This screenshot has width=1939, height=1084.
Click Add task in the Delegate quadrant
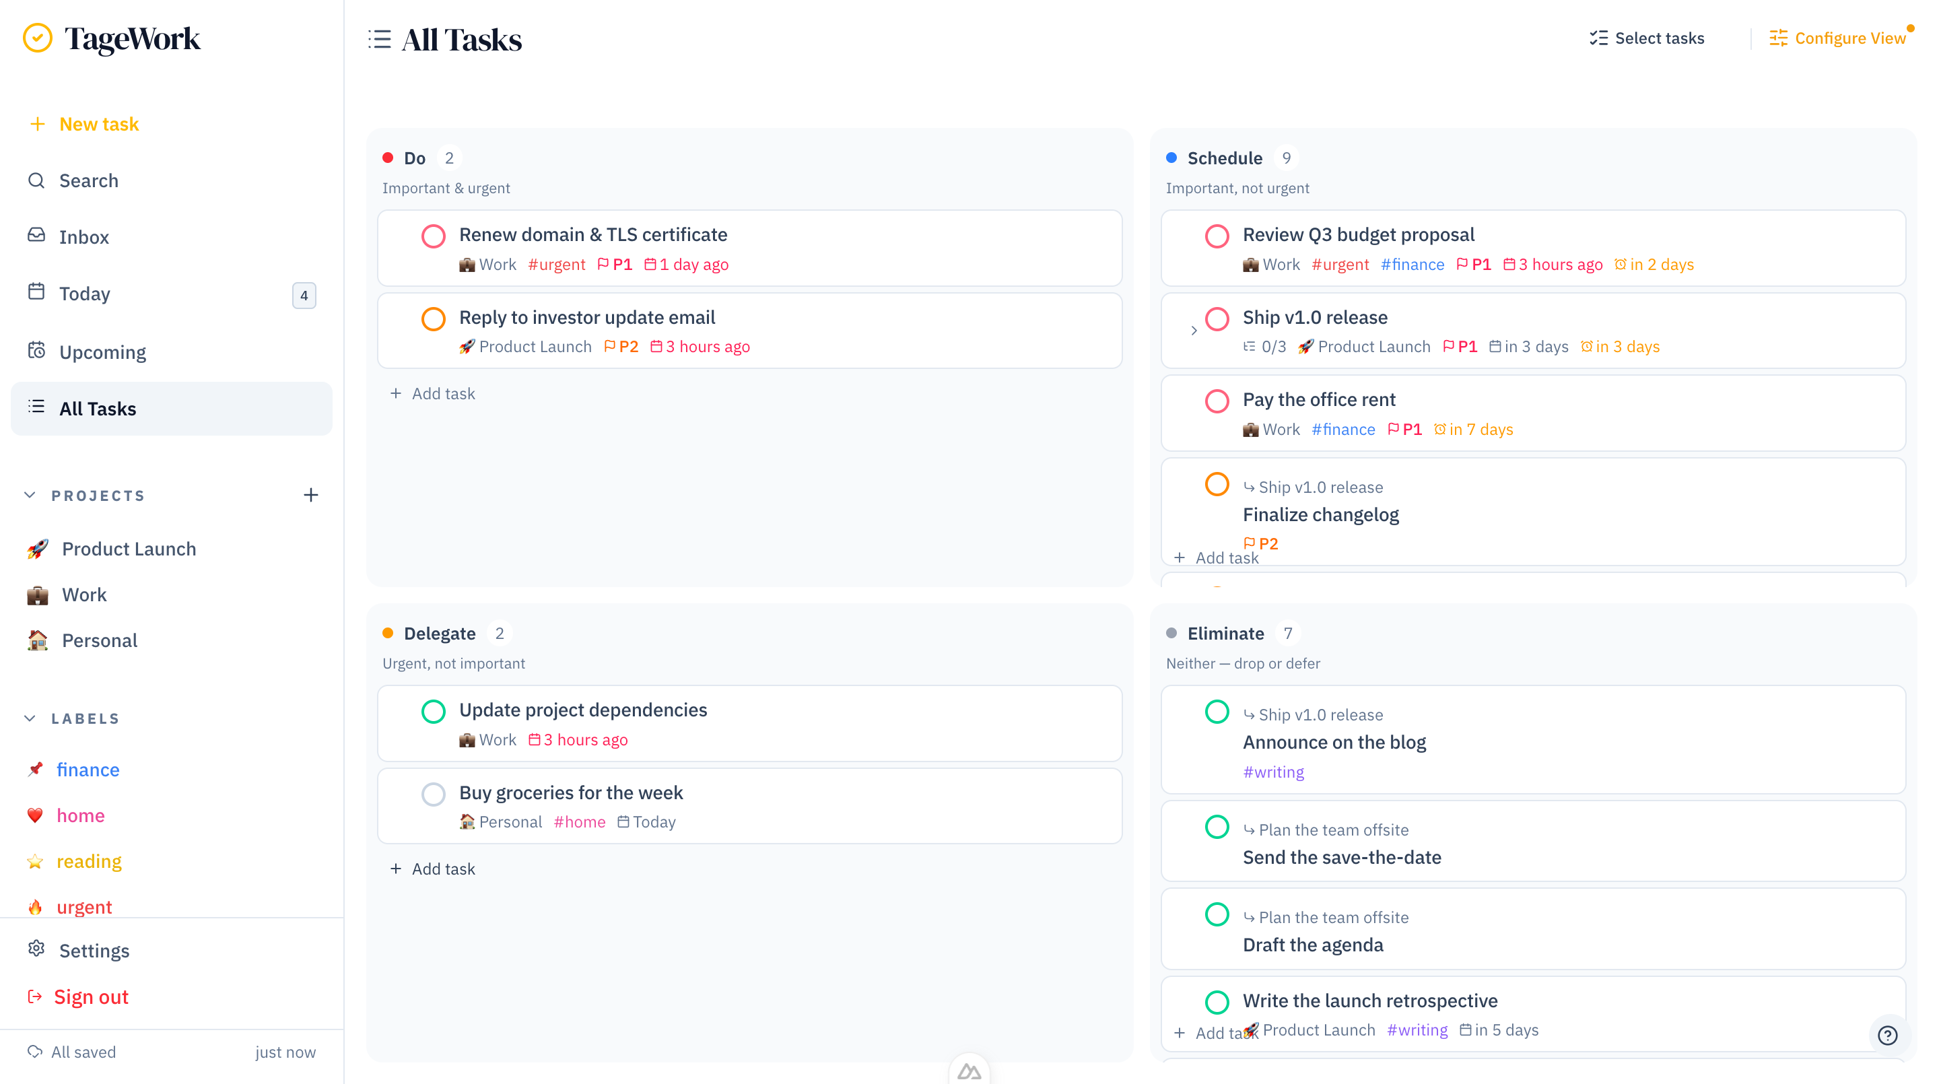(433, 869)
